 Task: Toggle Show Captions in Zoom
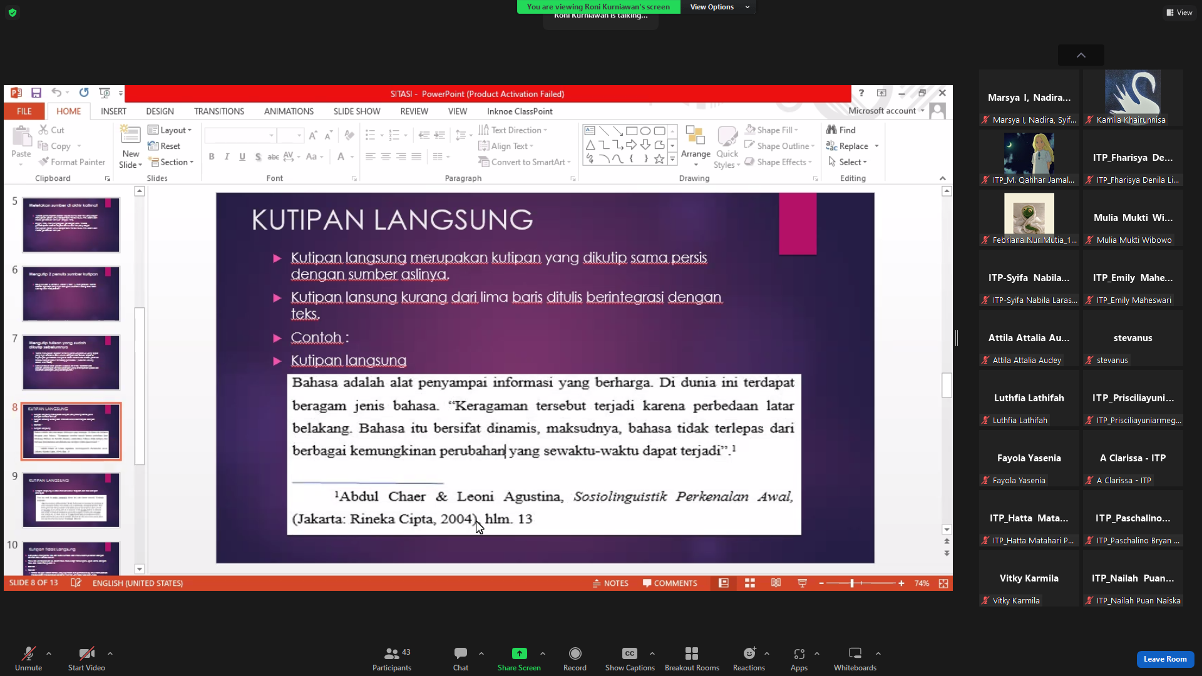pos(630,658)
